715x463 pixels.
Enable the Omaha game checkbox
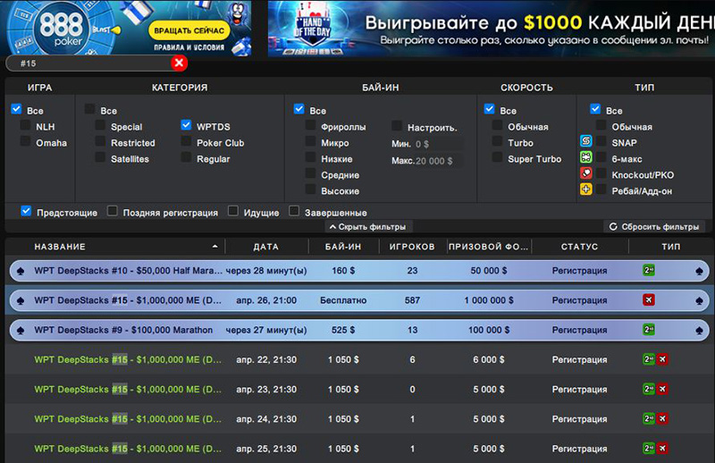pyautogui.click(x=26, y=141)
